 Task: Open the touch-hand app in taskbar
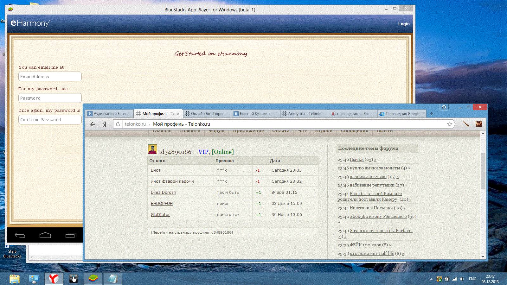point(73,279)
